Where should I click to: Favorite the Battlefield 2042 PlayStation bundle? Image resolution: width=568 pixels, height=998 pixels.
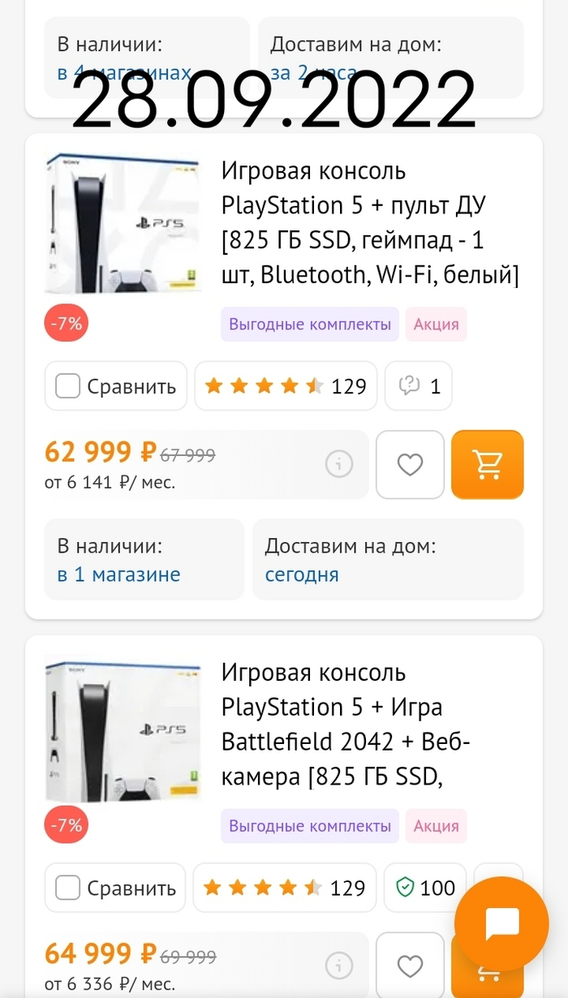tap(410, 966)
